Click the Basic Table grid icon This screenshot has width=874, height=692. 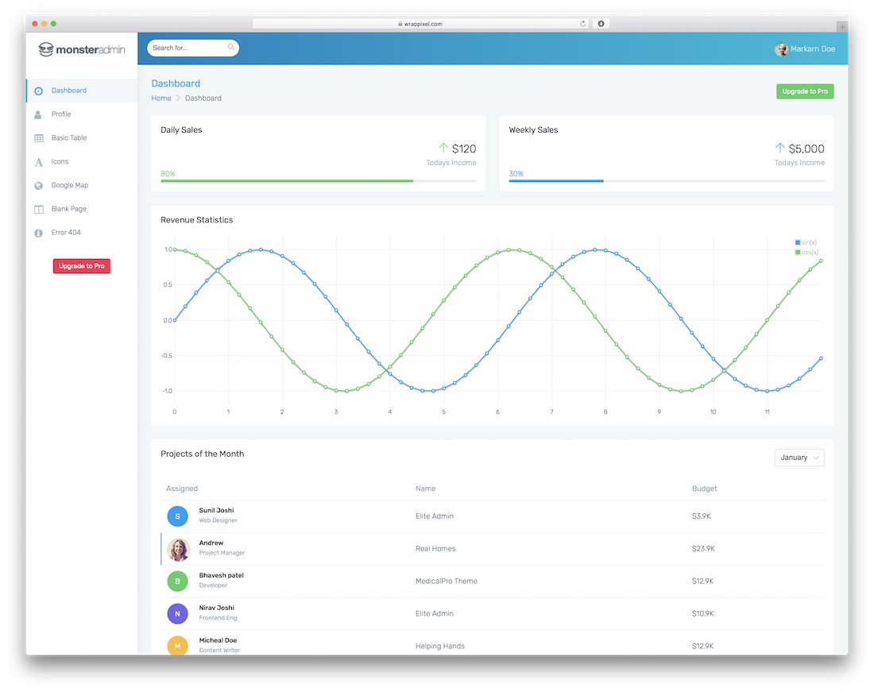tap(38, 138)
